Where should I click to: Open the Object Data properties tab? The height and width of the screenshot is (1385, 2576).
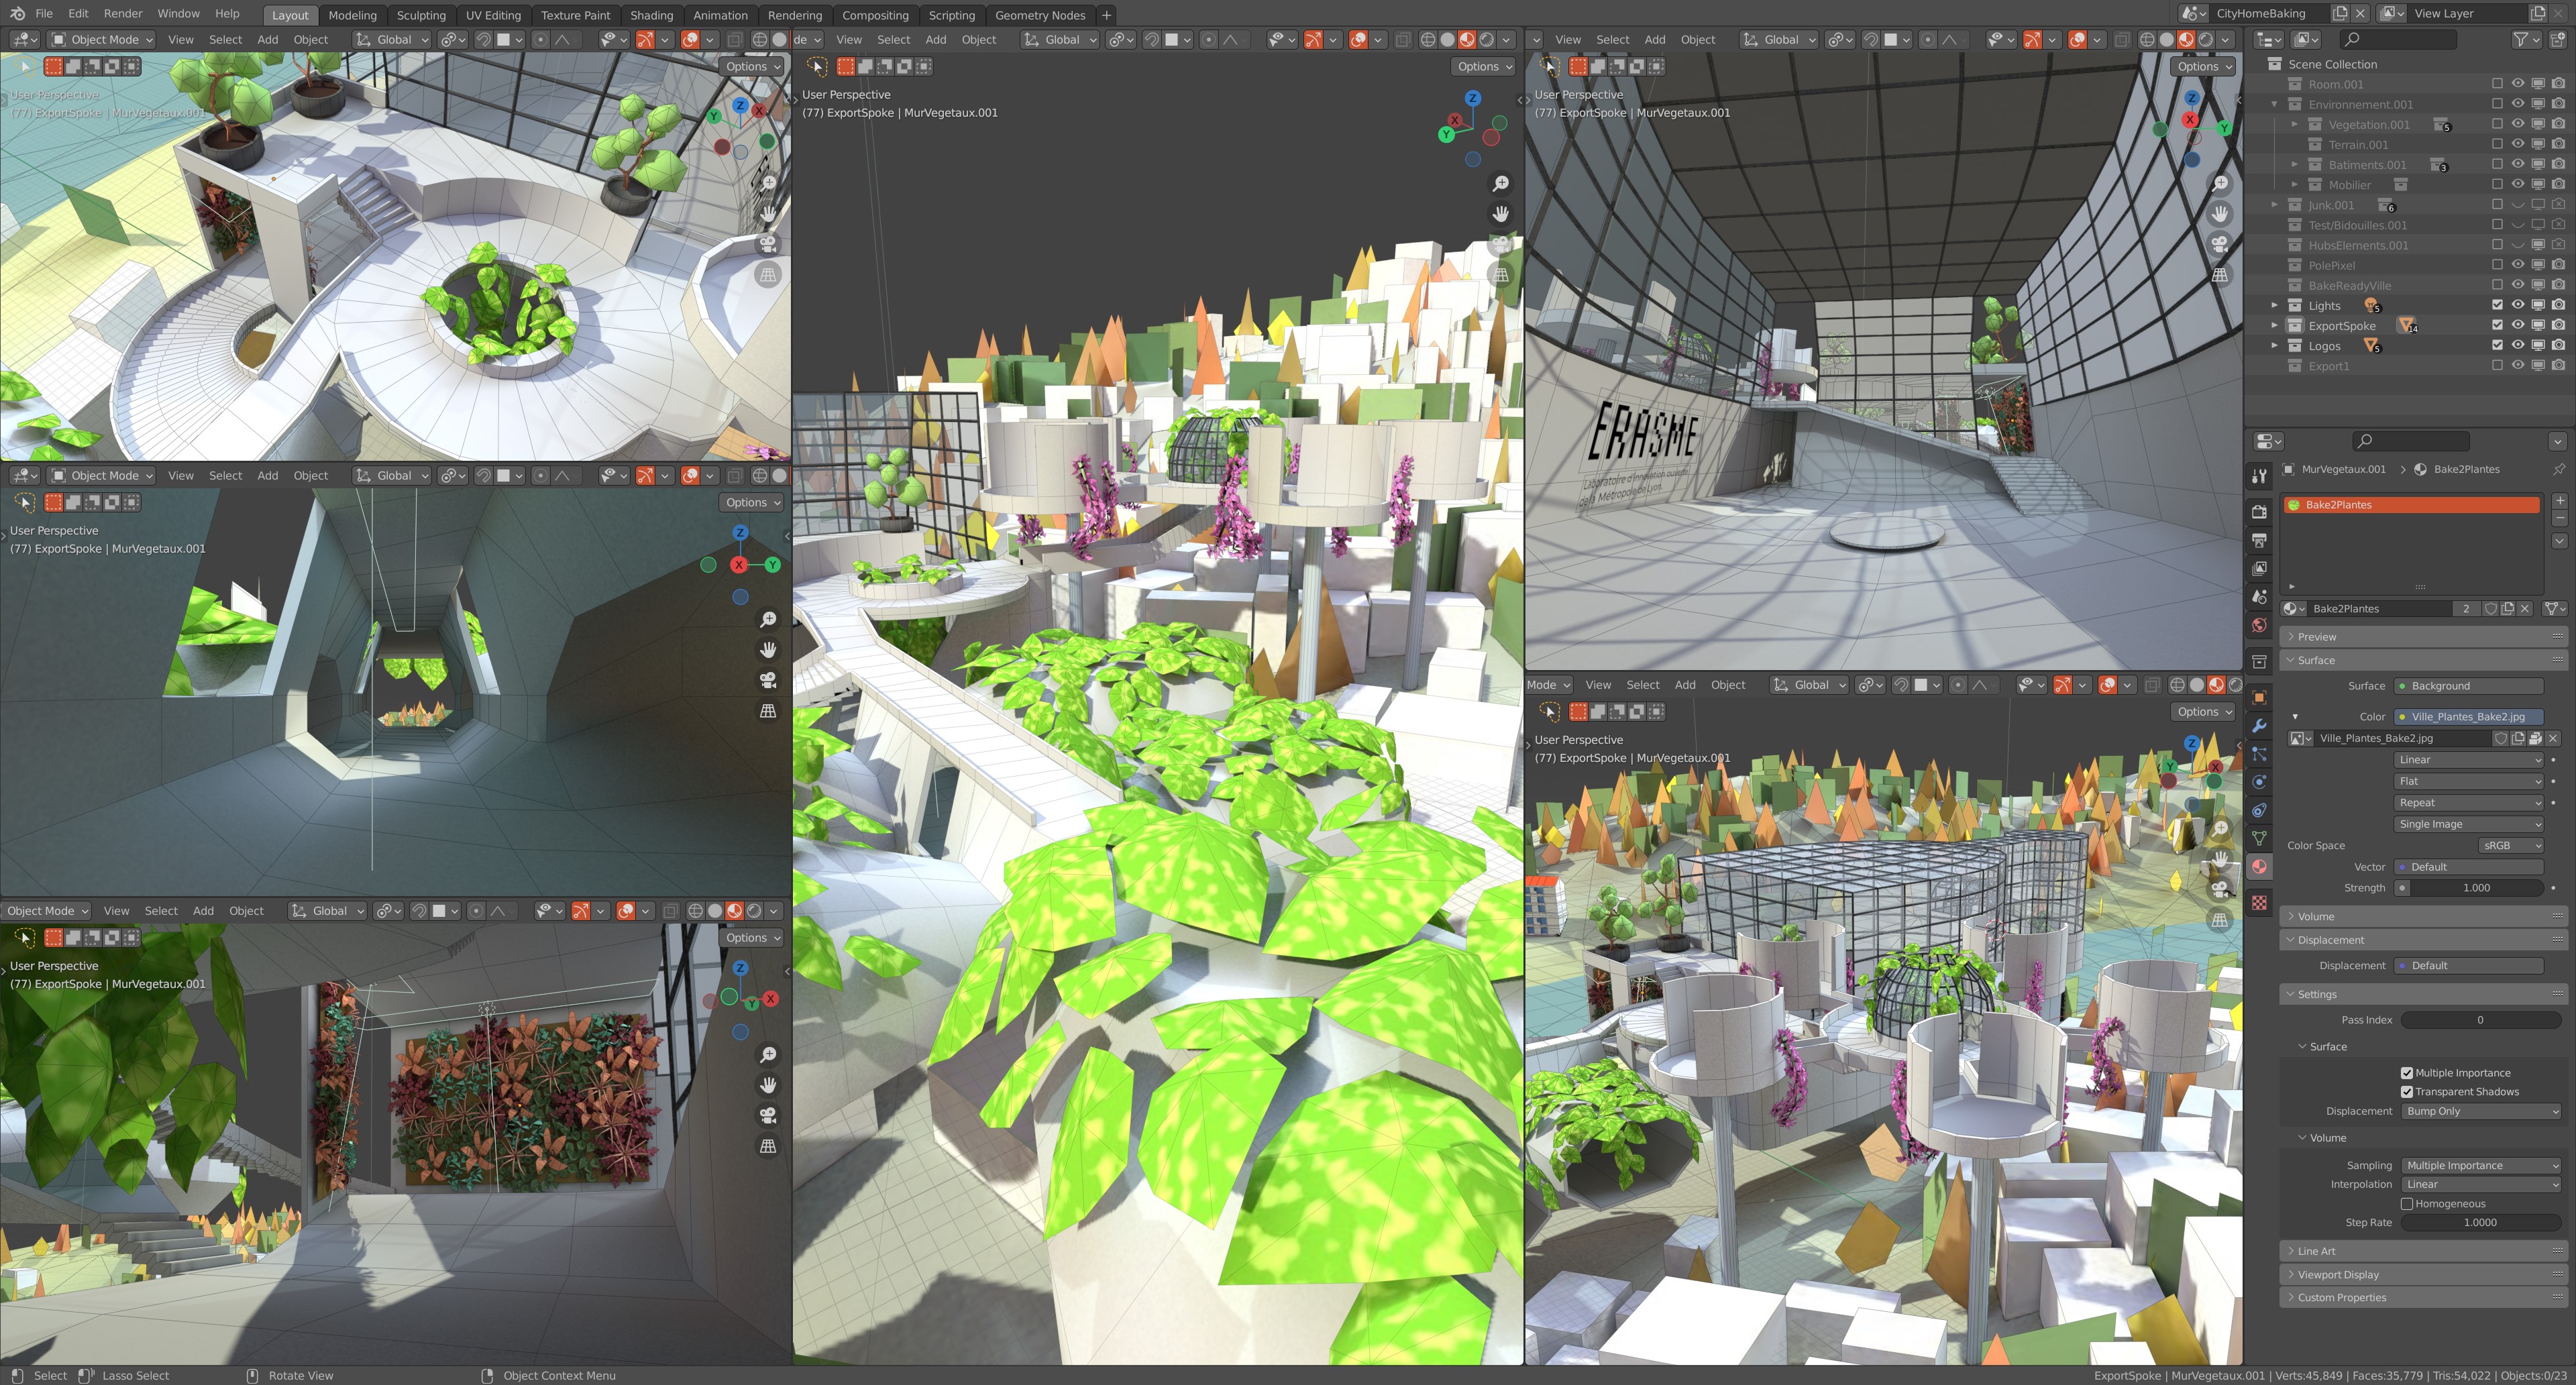point(2258,838)
